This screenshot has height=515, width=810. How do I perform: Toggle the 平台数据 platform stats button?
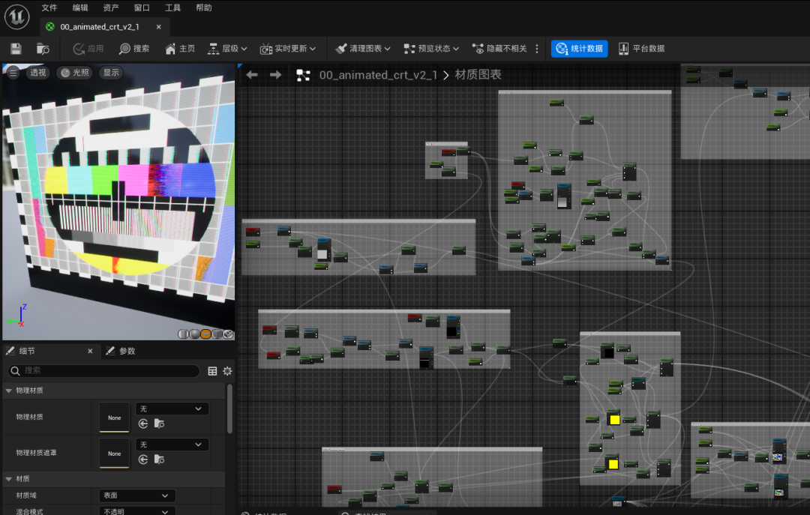point(641,49)
